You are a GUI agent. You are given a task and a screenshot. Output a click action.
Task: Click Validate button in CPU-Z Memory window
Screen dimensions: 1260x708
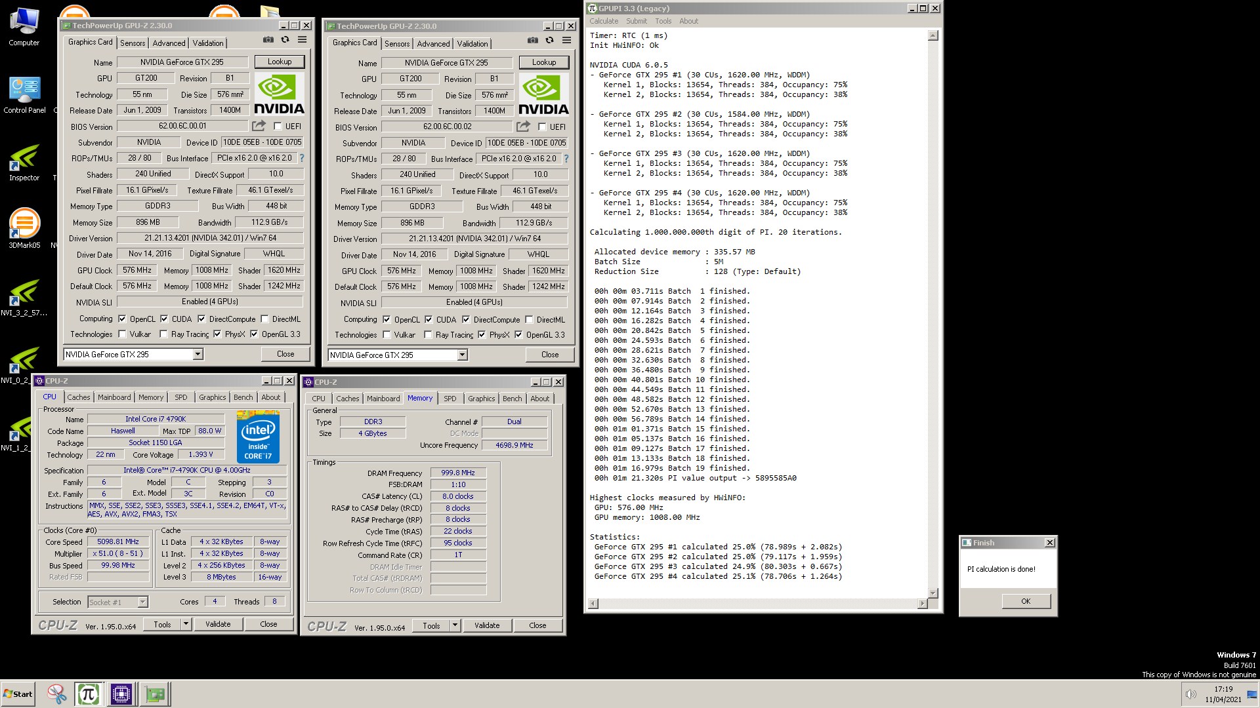pos(487,625)
